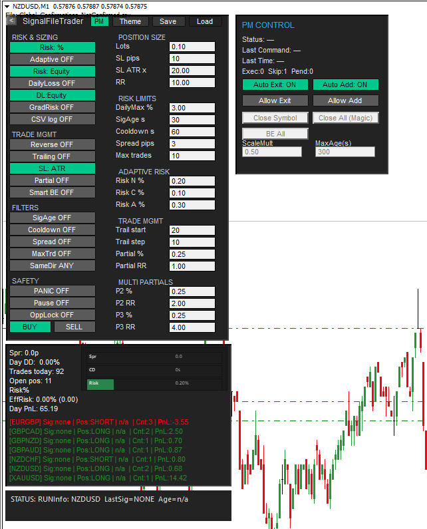Turn on CSV log
Viewport: 427px width, 529px height.
(53, 119)
